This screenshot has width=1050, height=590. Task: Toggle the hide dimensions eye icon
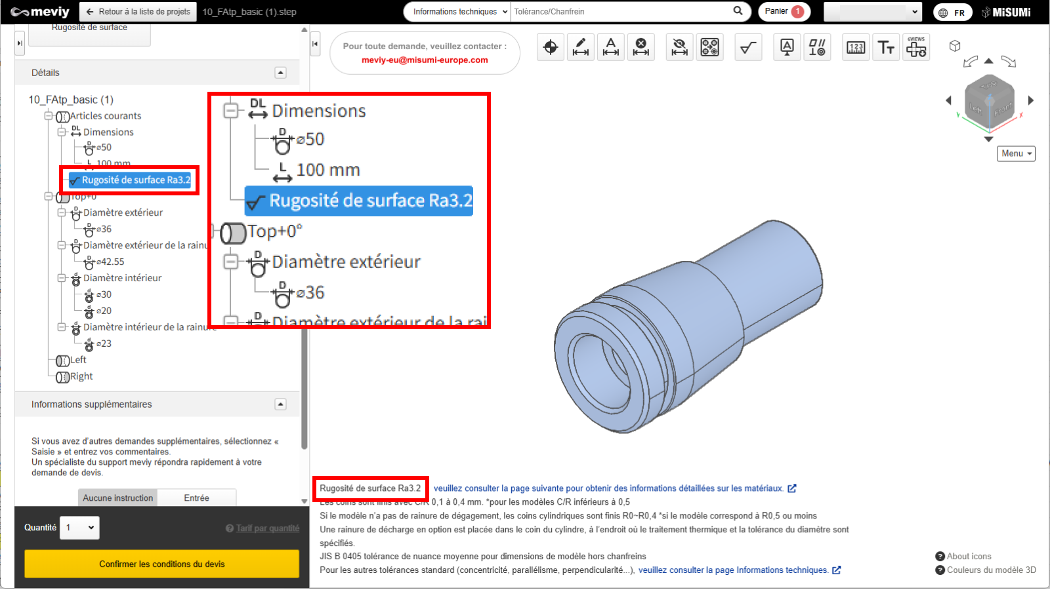[680, 47]
